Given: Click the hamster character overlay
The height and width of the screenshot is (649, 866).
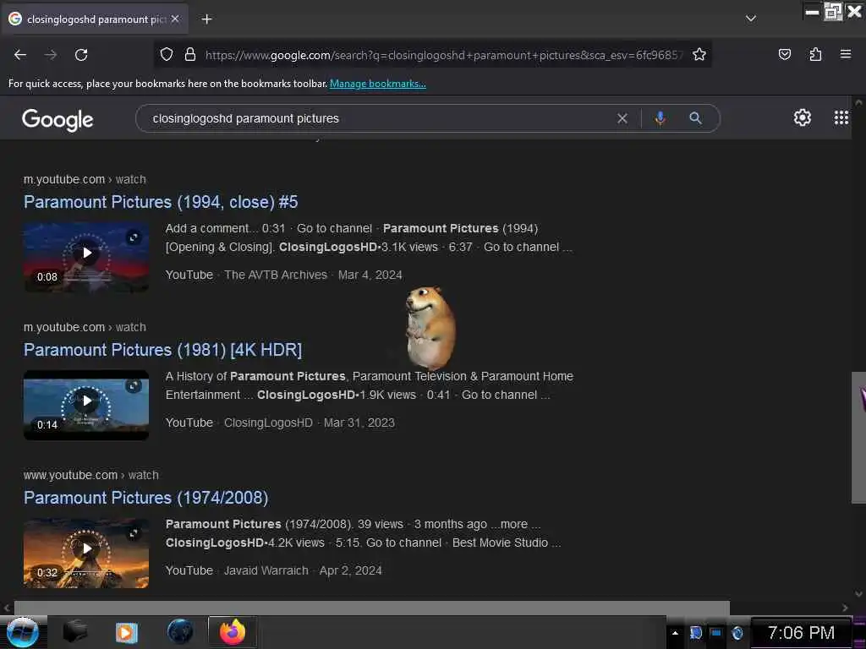Looking at the screenshot, I should coord(430,328).
